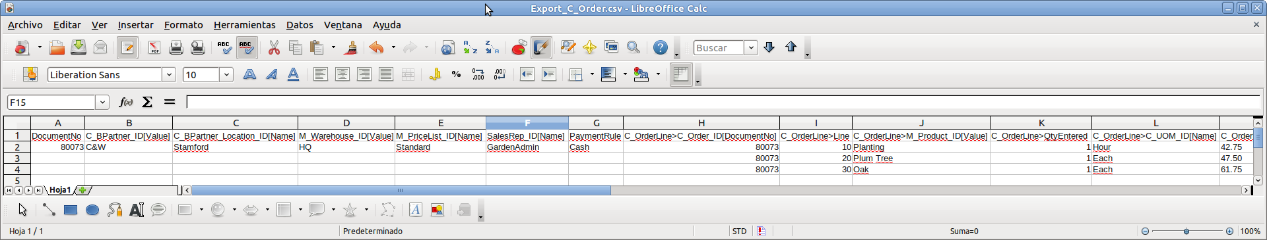The image size is (1267, 240).
Task: Toggle Grid Lines for the sheet
Action: [681, 74]
